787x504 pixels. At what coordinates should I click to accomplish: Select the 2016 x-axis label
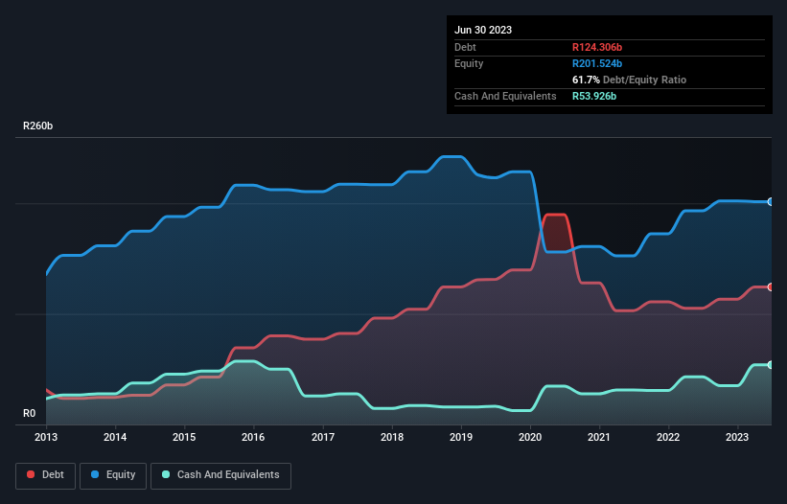tap(253, 437)
